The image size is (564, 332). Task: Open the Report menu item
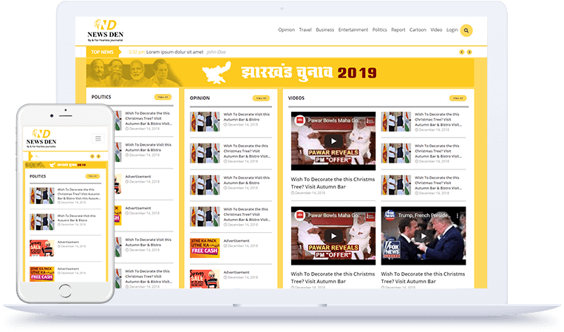click(x=398, y=30)
